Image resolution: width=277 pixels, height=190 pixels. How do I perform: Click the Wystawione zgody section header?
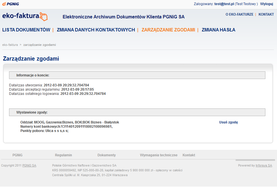pyautogui.click(x=137, y=112)
